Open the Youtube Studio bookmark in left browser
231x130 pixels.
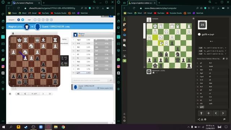[x=58, y=13]
